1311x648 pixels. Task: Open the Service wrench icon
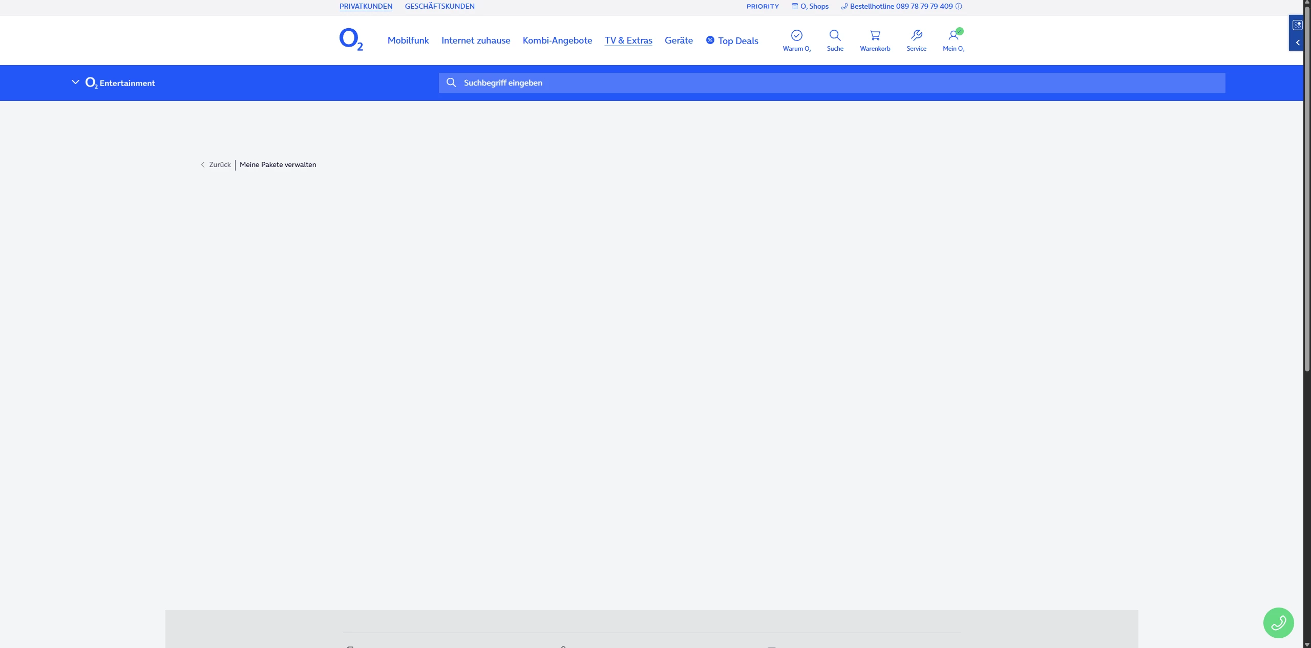(916, 36)
